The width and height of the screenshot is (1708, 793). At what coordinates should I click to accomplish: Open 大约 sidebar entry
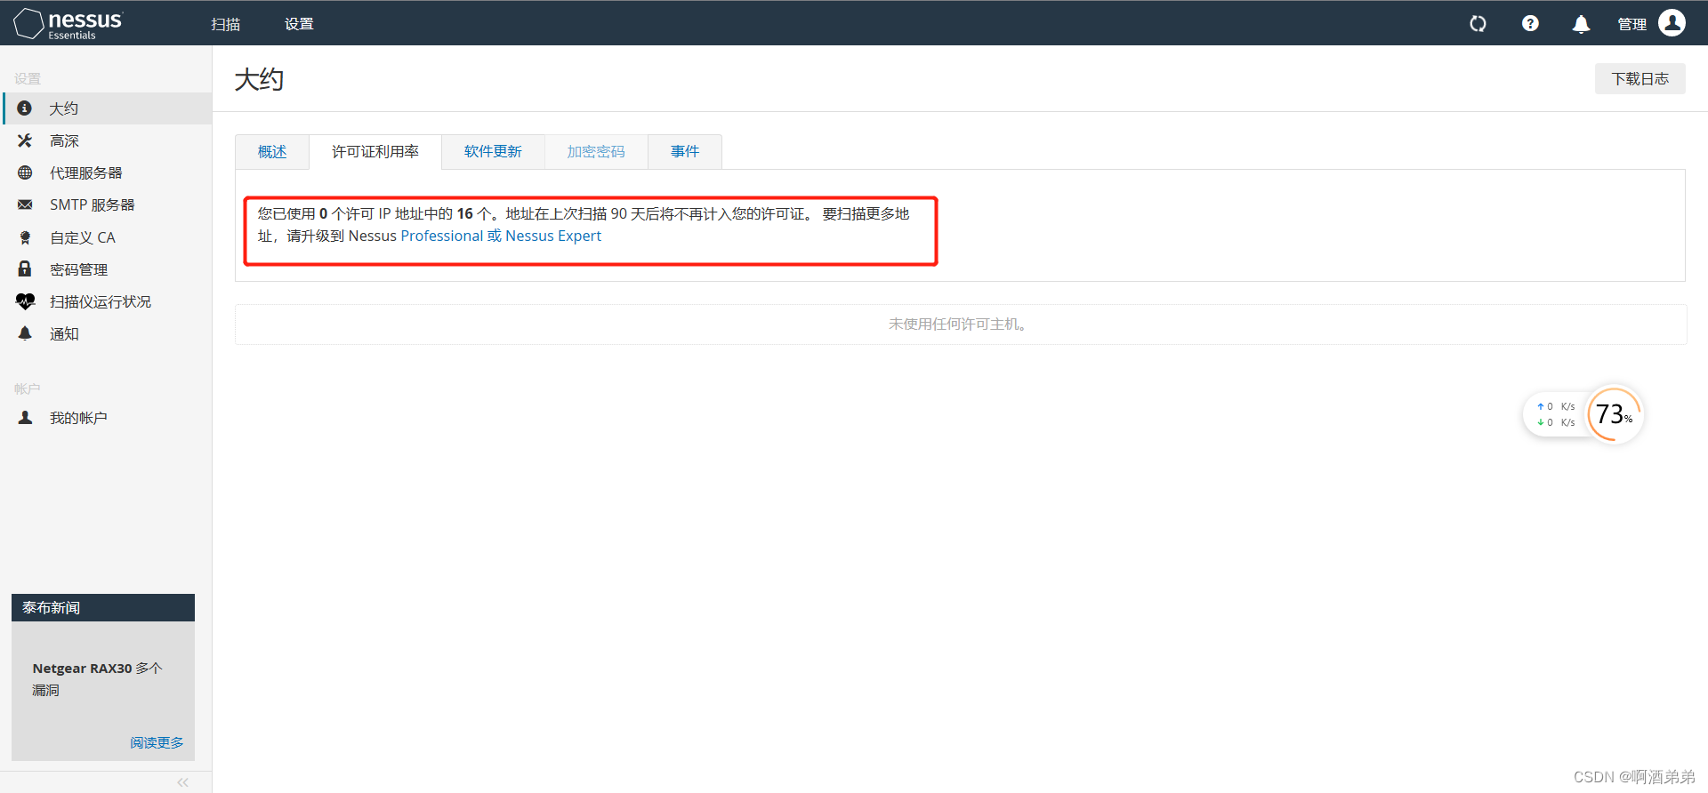tap(107, 108)
